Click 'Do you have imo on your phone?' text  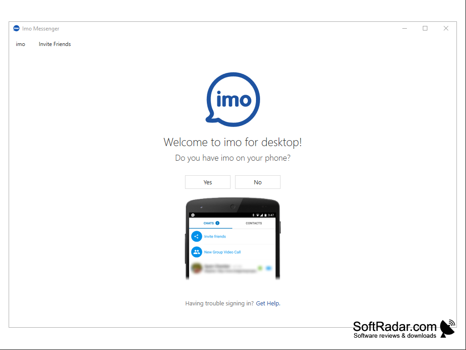233,158
